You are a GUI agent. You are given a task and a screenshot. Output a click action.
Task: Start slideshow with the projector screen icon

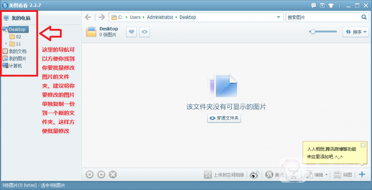click(x=294, y=175)
